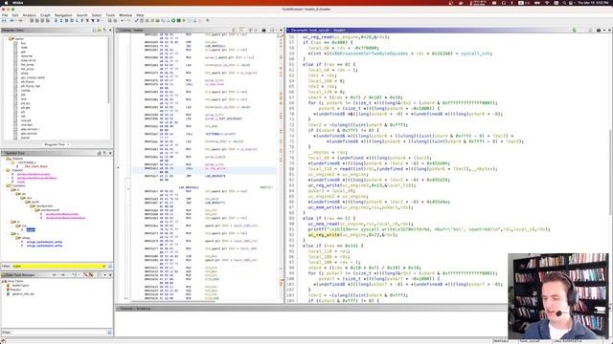Screen dimensions: 613x344
Task: Click the Redo icon in toolbar
Action: (x=127, y=20)
